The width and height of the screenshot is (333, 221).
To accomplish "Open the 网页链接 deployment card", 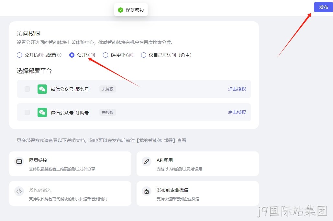I will [70, 163].
